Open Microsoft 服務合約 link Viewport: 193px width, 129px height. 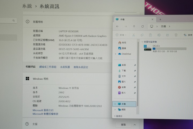pyautogui.click(x=43, y=110)
